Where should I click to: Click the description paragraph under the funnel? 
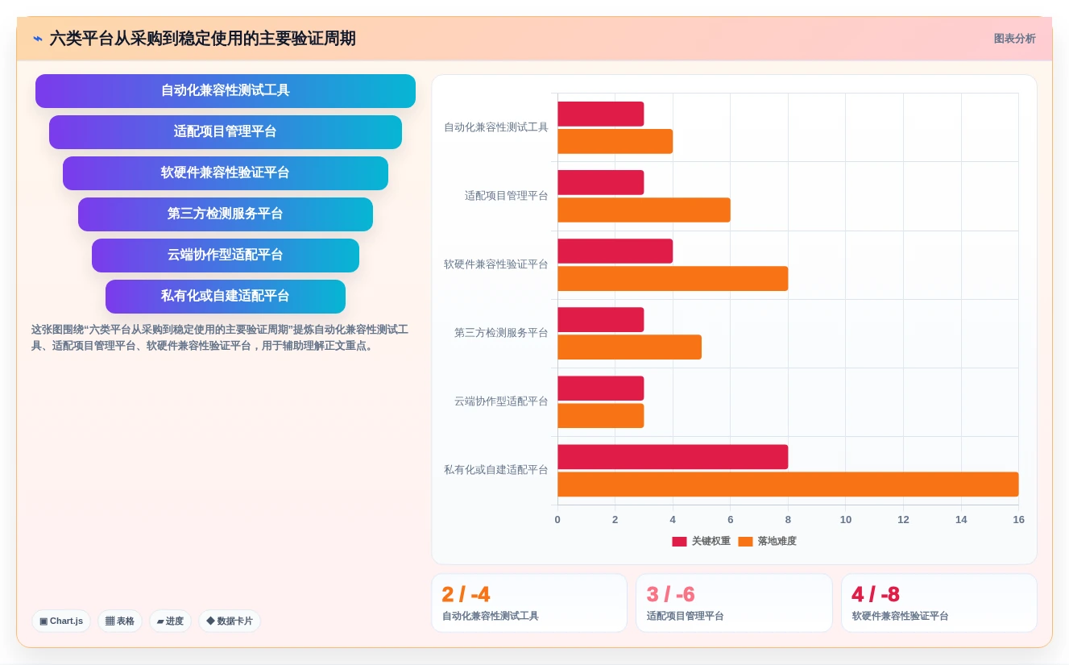(x=220, y=338)
